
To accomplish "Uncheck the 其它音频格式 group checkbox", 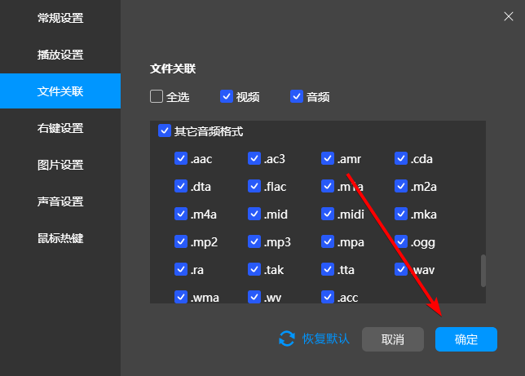I will coord(165,131).
